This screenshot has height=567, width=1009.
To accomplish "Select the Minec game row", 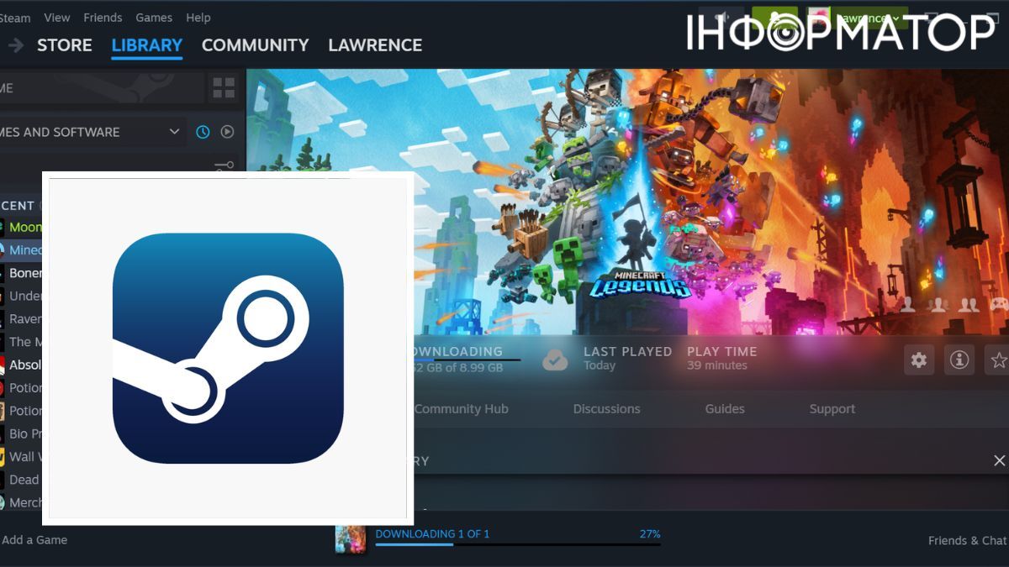I will pyautogui.click(x=22, y=249).
